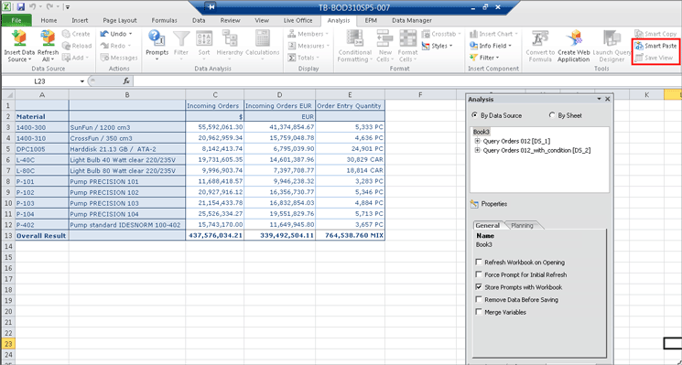
Task: Click the Filter funnel icon in Data Analysis
Action: click(181, 38)
